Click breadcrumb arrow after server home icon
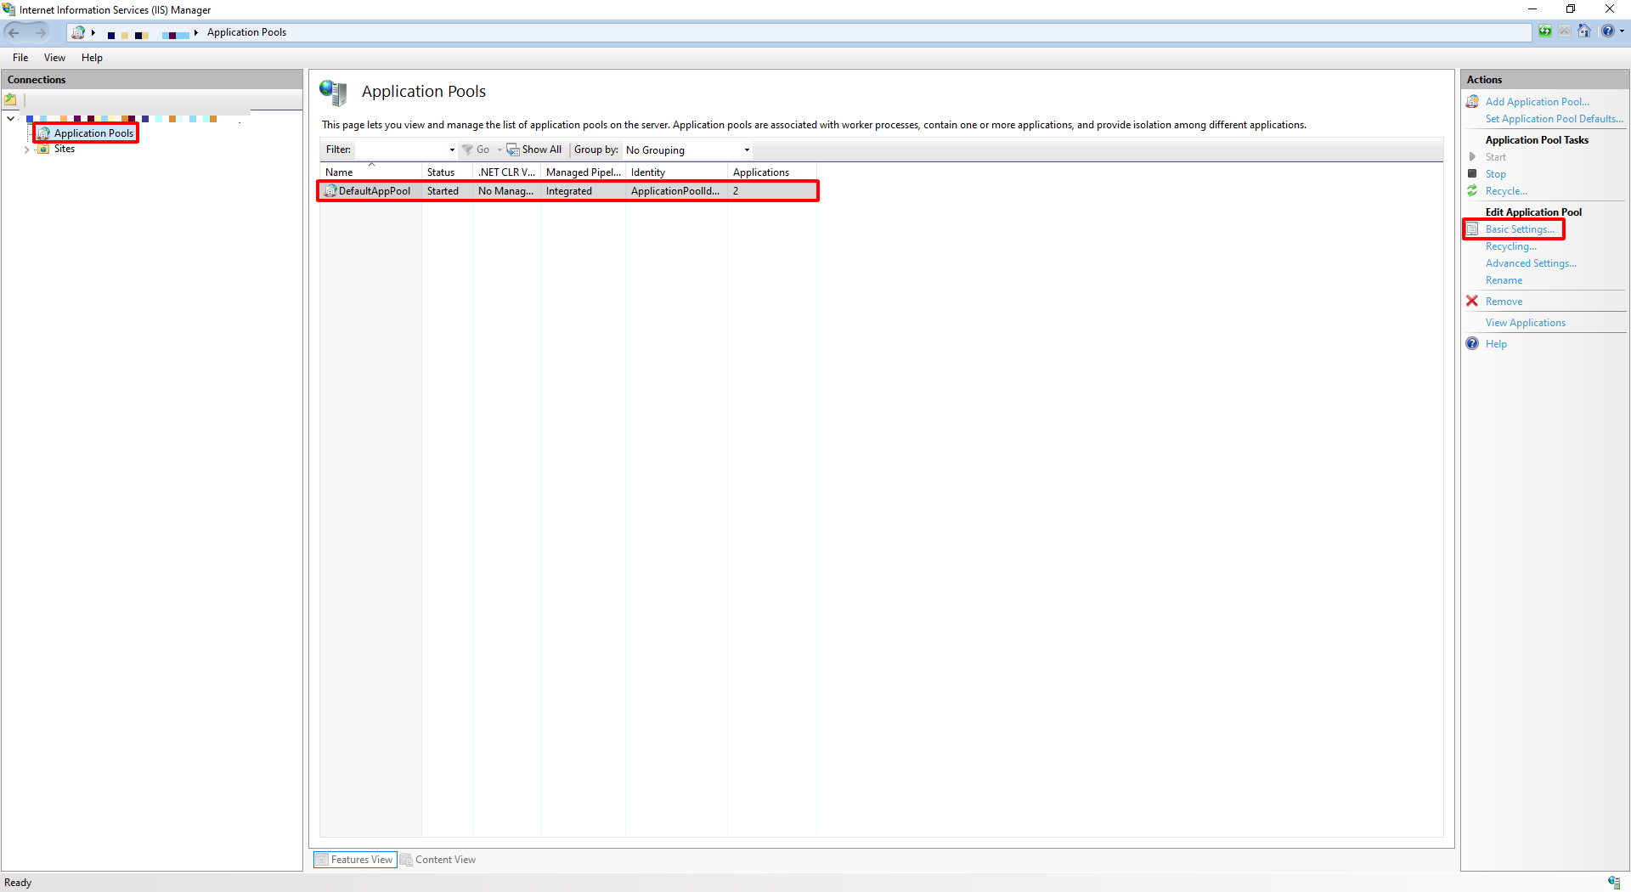1631x892 pixels. tap(93, 32)
